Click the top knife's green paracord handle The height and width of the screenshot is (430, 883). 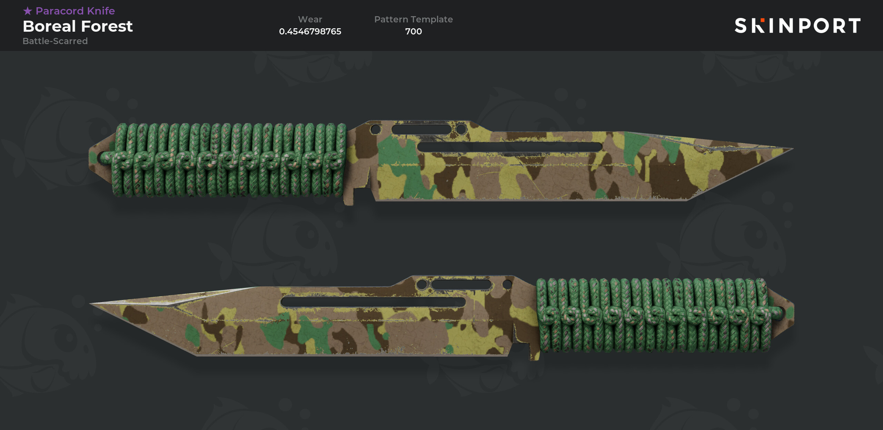(x=229, y=160)
